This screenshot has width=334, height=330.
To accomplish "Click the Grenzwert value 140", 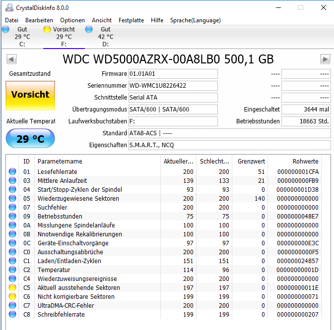I will coord(260,198).
